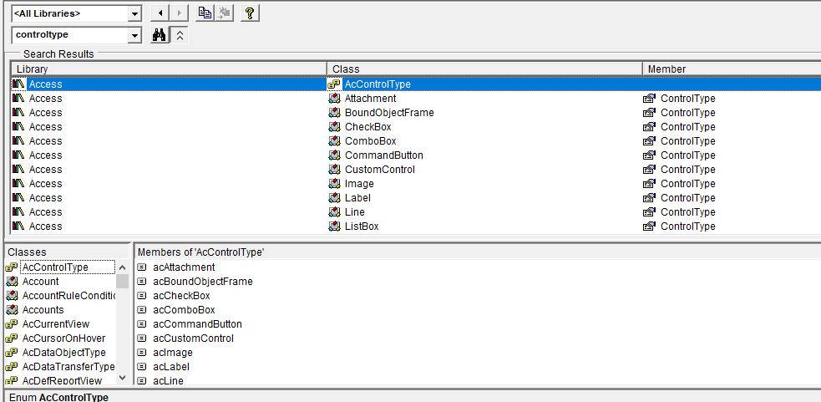Click property icon in the Label result row
This screenshot has width=821, height=402.
(x=650, y=197)
